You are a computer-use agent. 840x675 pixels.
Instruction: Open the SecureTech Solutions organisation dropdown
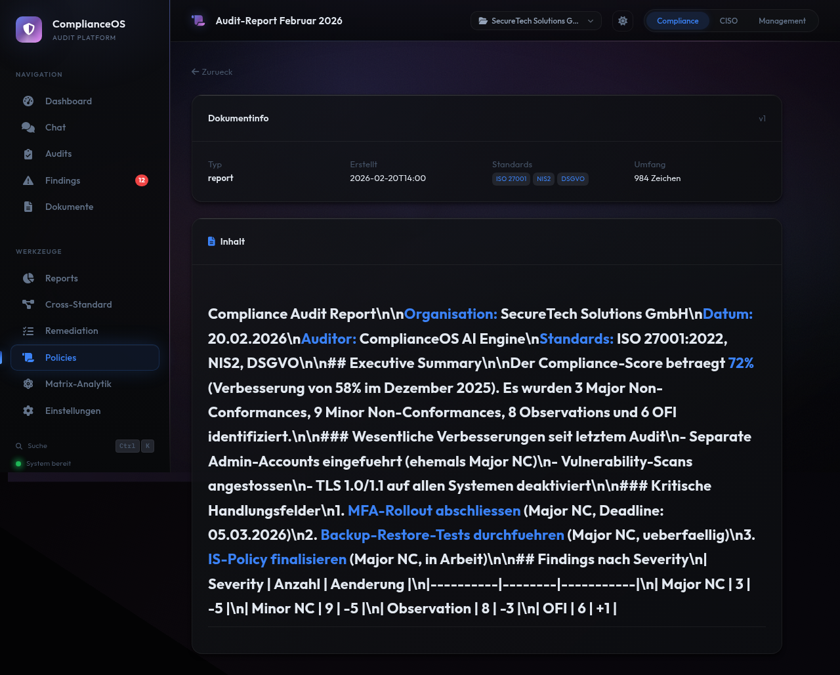tap(535, 21)
